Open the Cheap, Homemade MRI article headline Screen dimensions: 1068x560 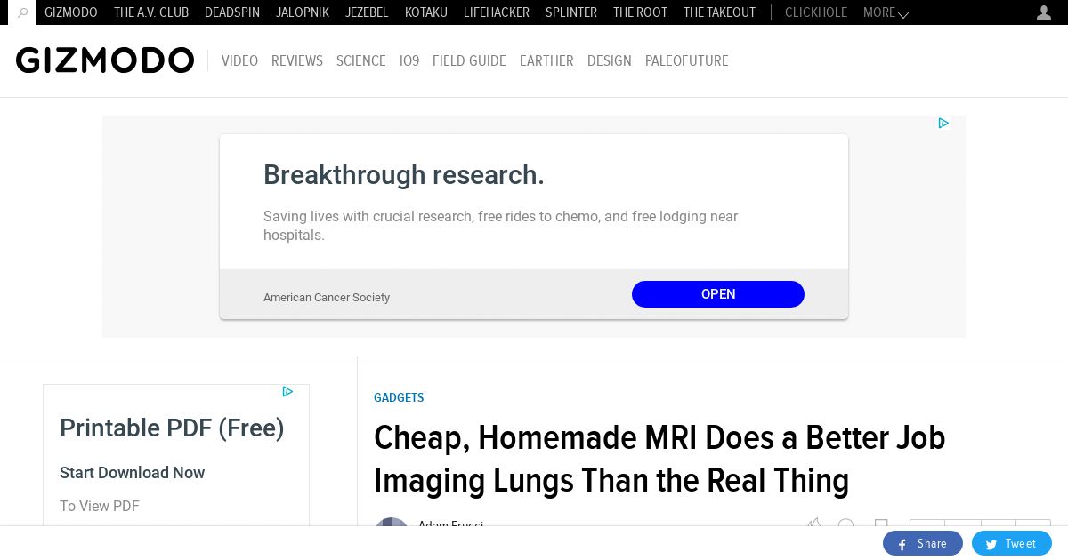[659, 459]
